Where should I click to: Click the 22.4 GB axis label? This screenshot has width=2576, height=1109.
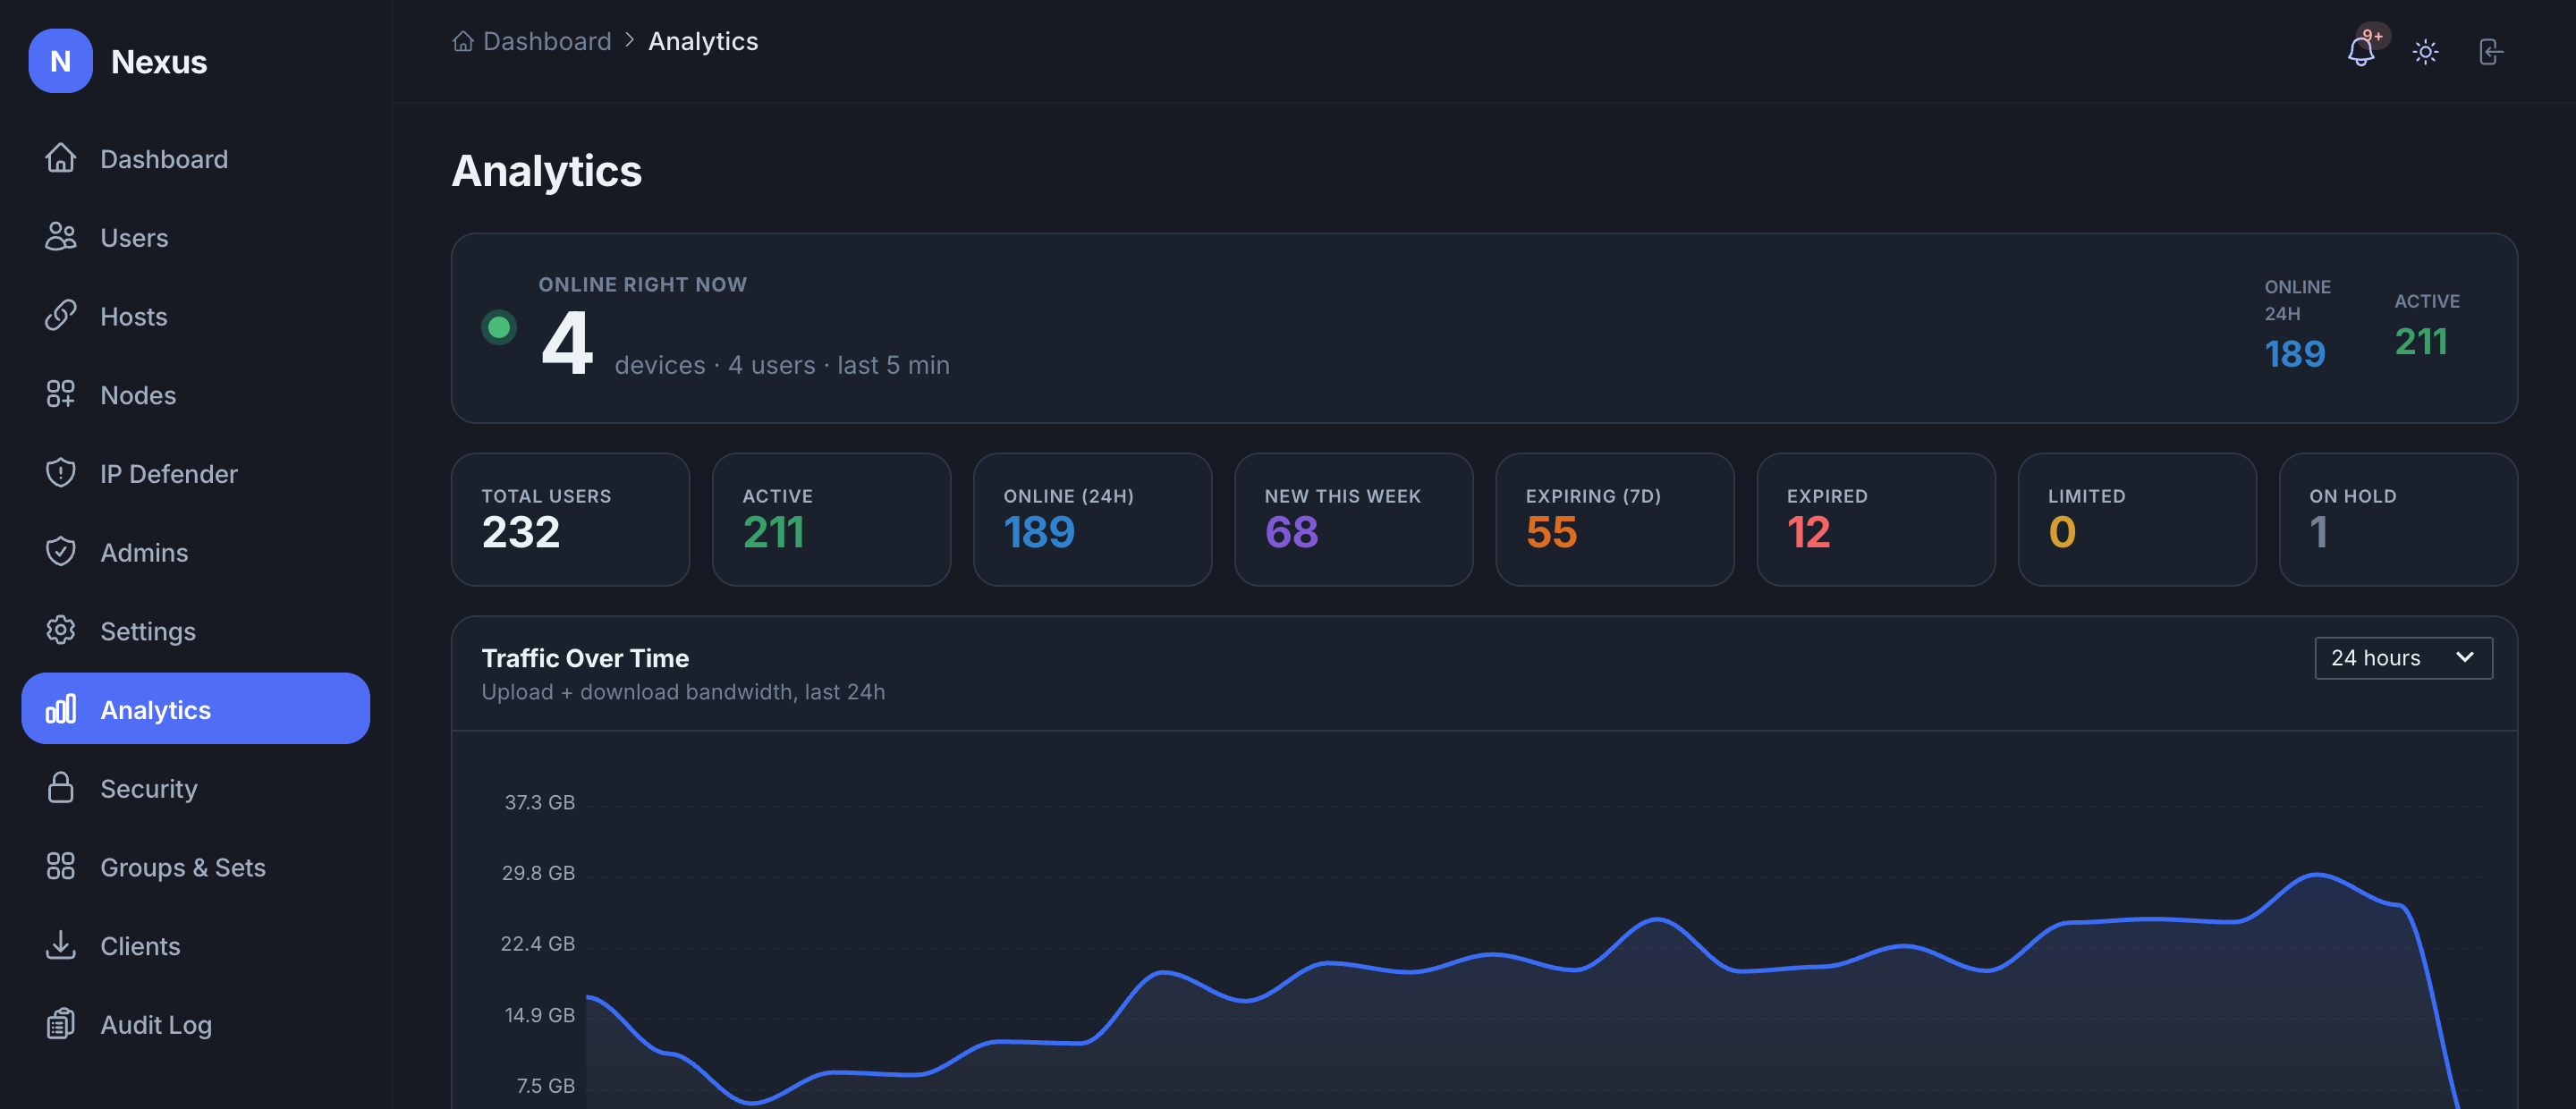(x=537, y=943)
